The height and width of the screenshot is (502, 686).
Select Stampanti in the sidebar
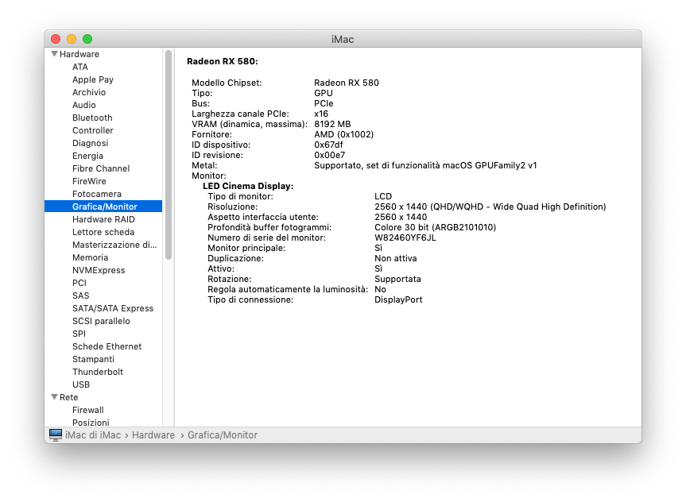point(93,358)
